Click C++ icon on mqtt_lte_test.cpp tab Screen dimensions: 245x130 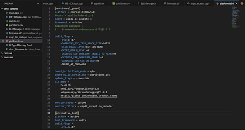pyautogui.click(x=188, y=4)
